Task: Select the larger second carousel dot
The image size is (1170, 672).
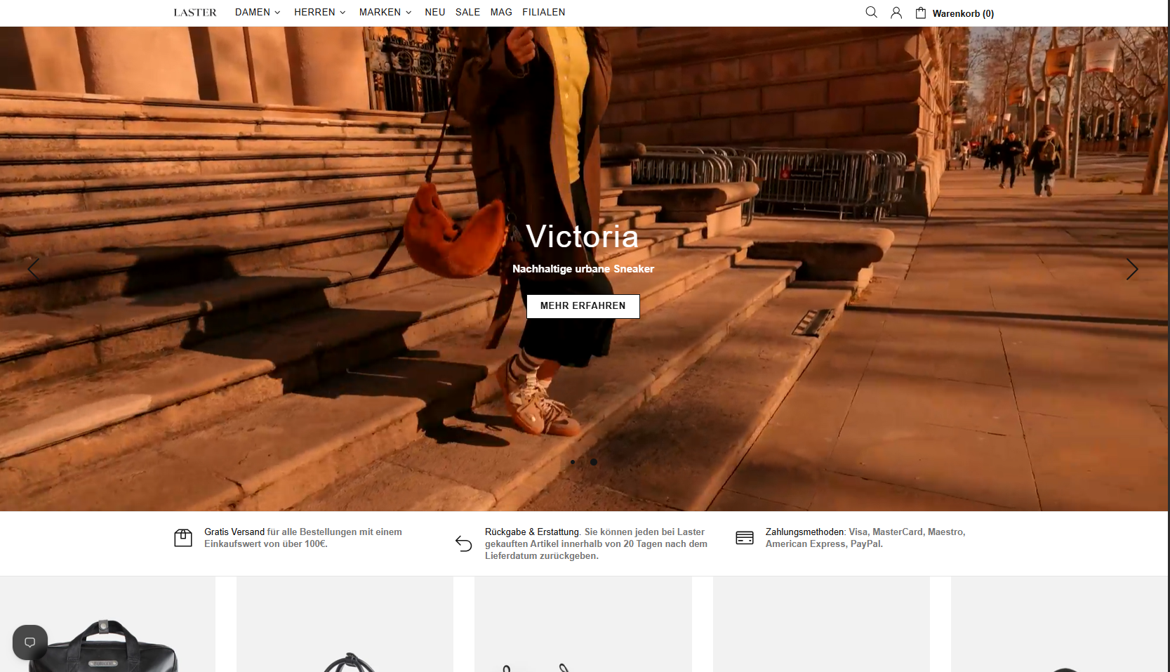Action: tap(594, 462)
